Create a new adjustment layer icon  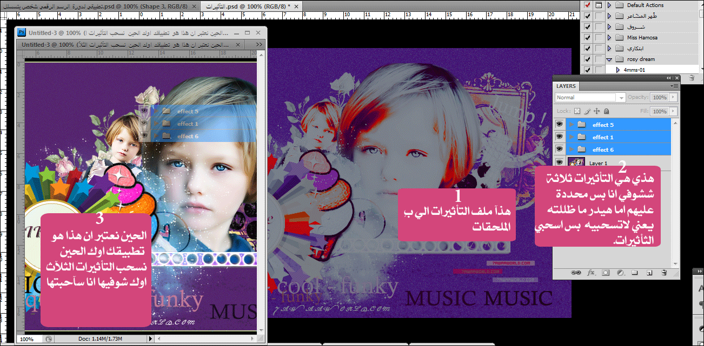pyautogui.click(x=620, y=273)
